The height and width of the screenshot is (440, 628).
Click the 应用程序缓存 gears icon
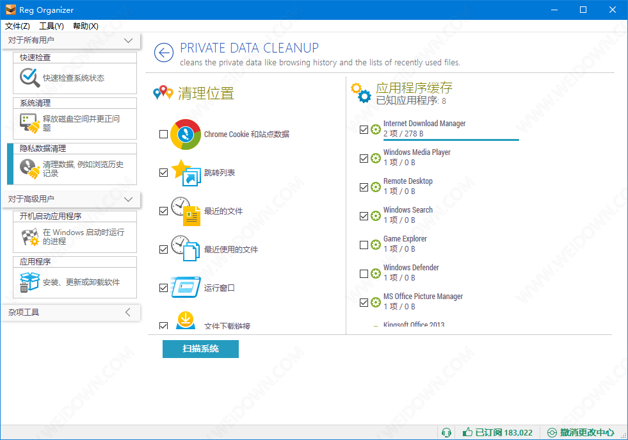coord(361,93)
